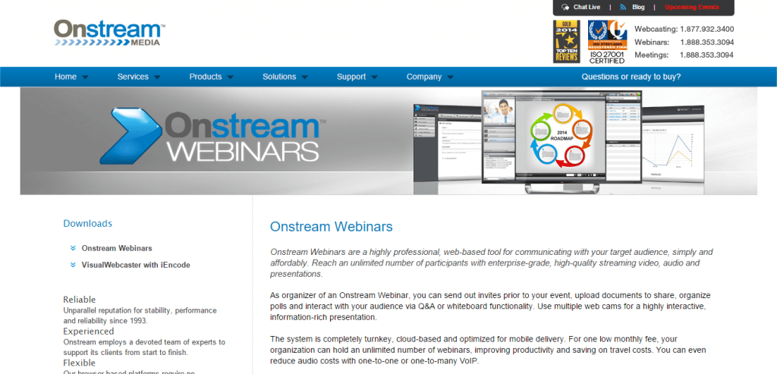Expand the Company menu arrow
The width and height of the screenshot is (777, 374).
(450, 77)
